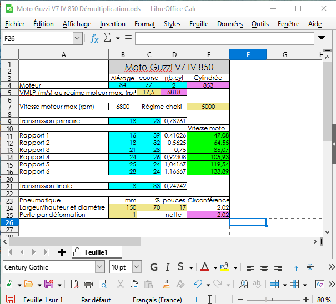Click the next sheet arrow
336x304 pixels.
coord(34,252)
